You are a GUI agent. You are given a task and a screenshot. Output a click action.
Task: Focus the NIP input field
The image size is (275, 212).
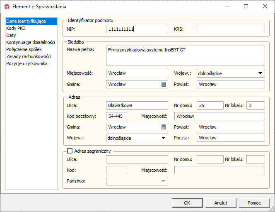coord(137,29)
